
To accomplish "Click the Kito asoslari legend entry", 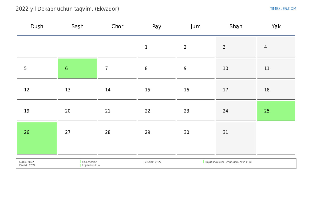I will pos(89,162).
